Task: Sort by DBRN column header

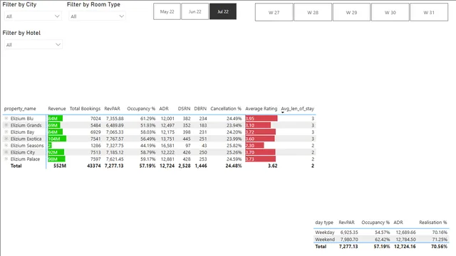Action: (x=200, y=109)
